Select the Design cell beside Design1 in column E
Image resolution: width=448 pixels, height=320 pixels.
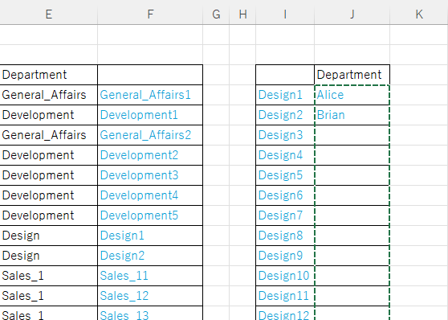[48, 236]
